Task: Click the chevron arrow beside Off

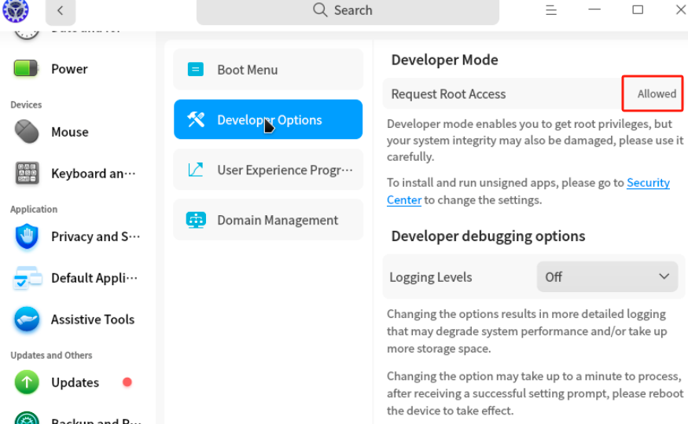Action: point(664,277)
